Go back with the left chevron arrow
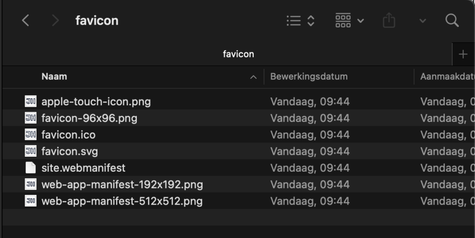475x238 pixels. [x=26, y=20]
